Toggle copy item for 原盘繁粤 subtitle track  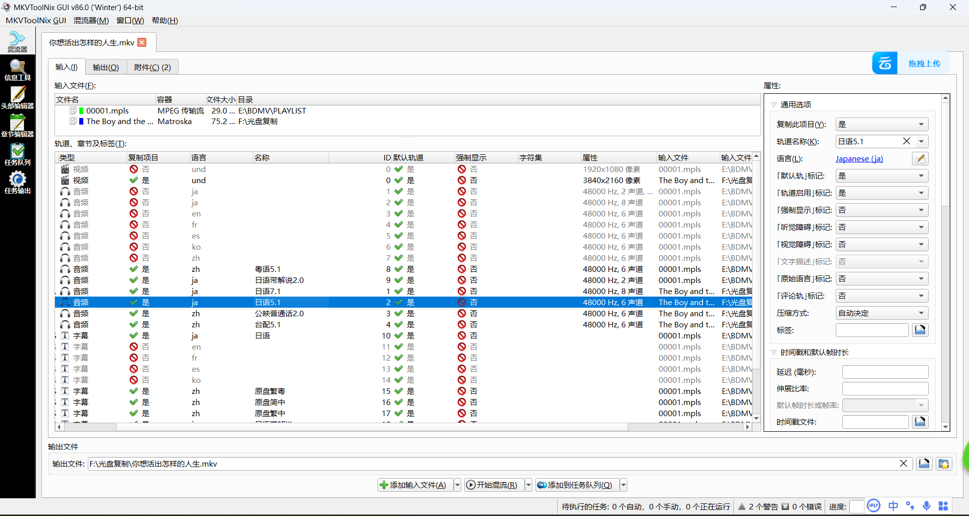134,391
